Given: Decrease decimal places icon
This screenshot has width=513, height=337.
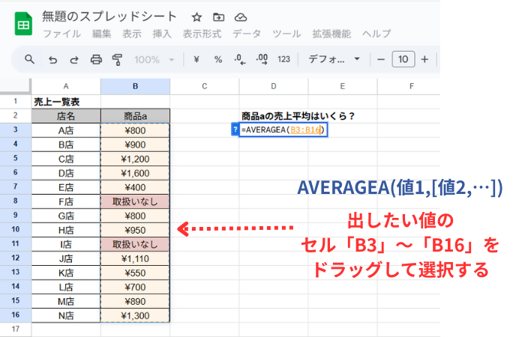Looking at the screenshot, I should click(240, 59).
